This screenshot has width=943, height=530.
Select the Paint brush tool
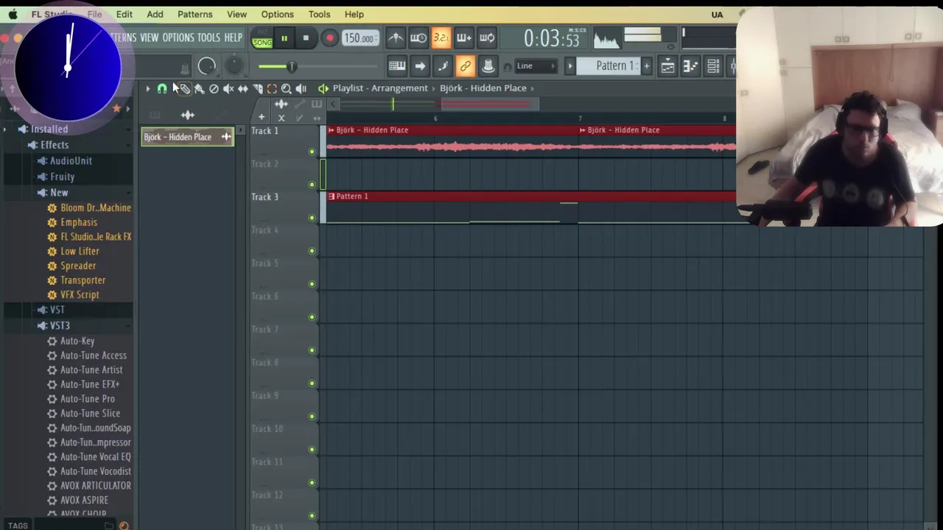click(199, 88)
